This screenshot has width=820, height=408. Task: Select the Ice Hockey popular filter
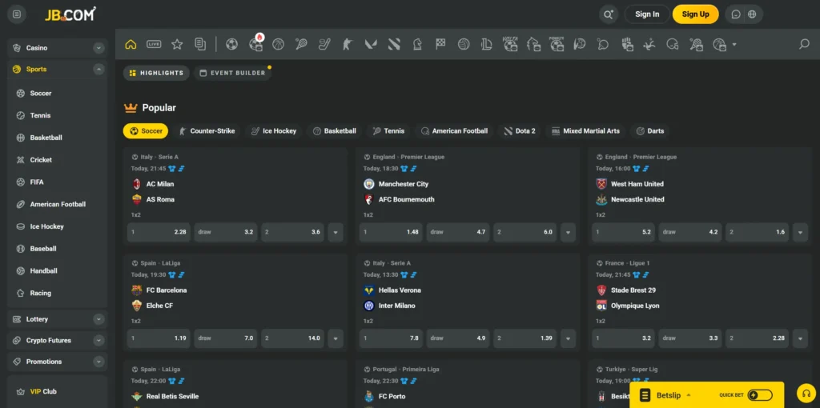coord(272,130)
